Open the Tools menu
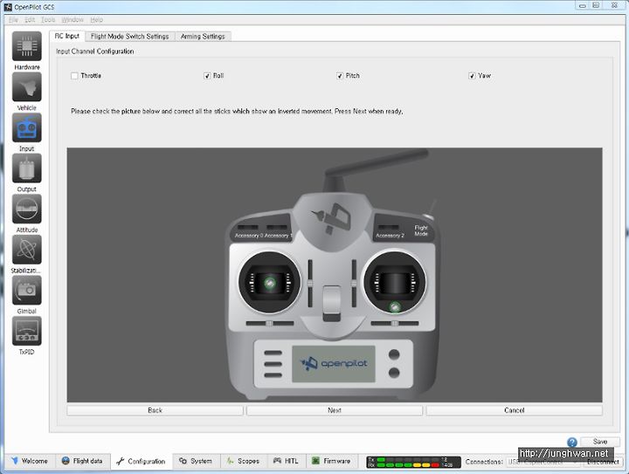Image resolution: width=629 pixels, height=474 pixels. tap(48, 19)
